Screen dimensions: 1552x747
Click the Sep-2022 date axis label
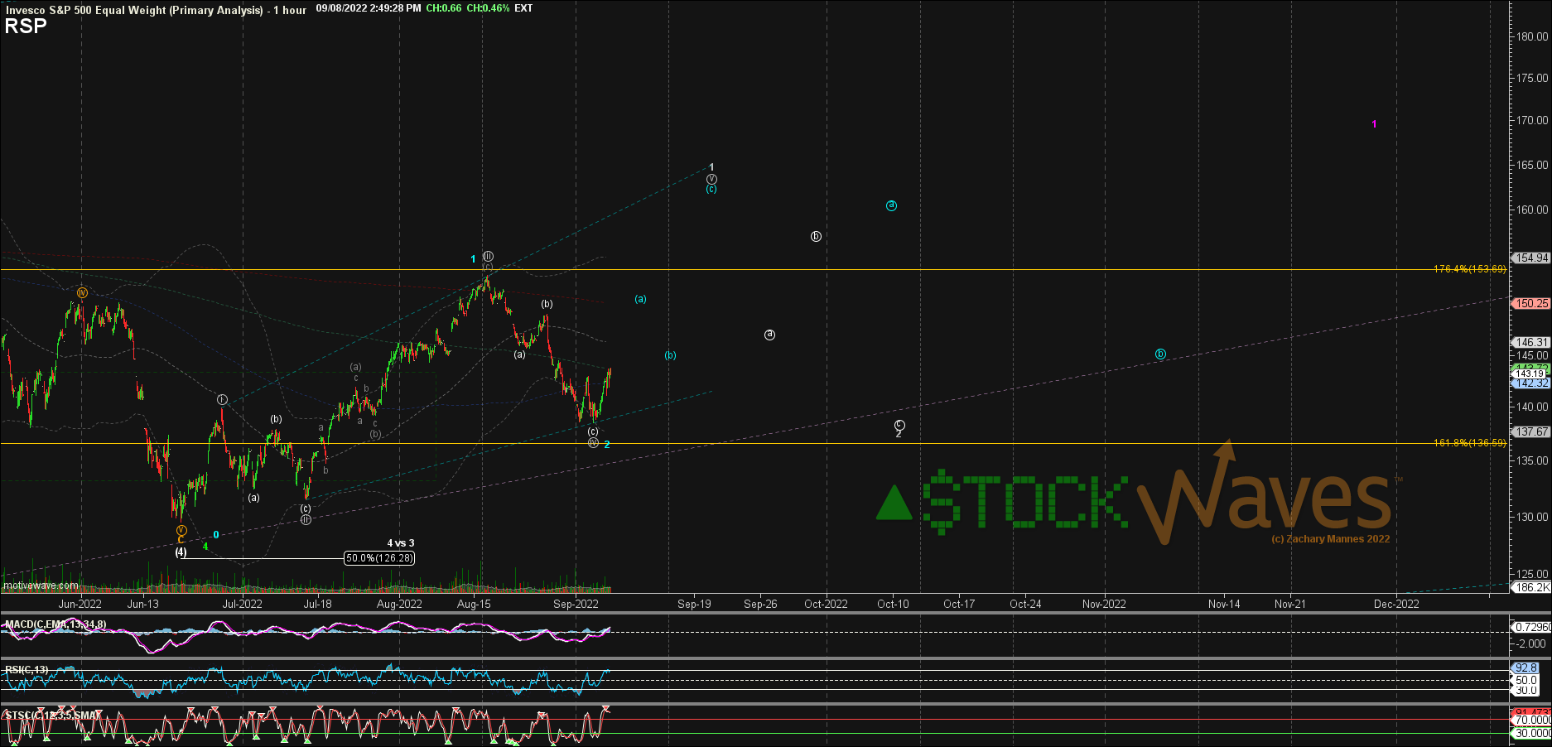click(x=576, y=604)
